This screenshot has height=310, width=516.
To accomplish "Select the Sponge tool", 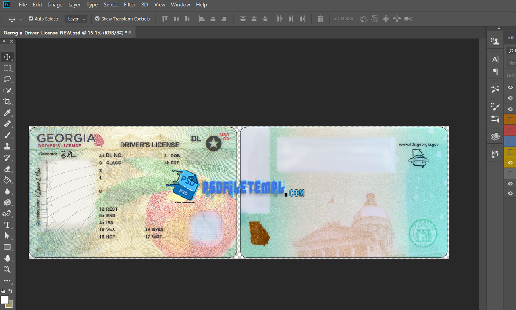I will 7,203.
